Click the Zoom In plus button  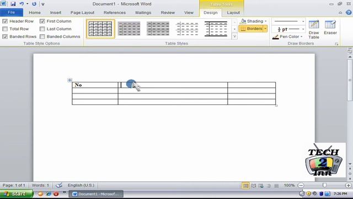348,186
